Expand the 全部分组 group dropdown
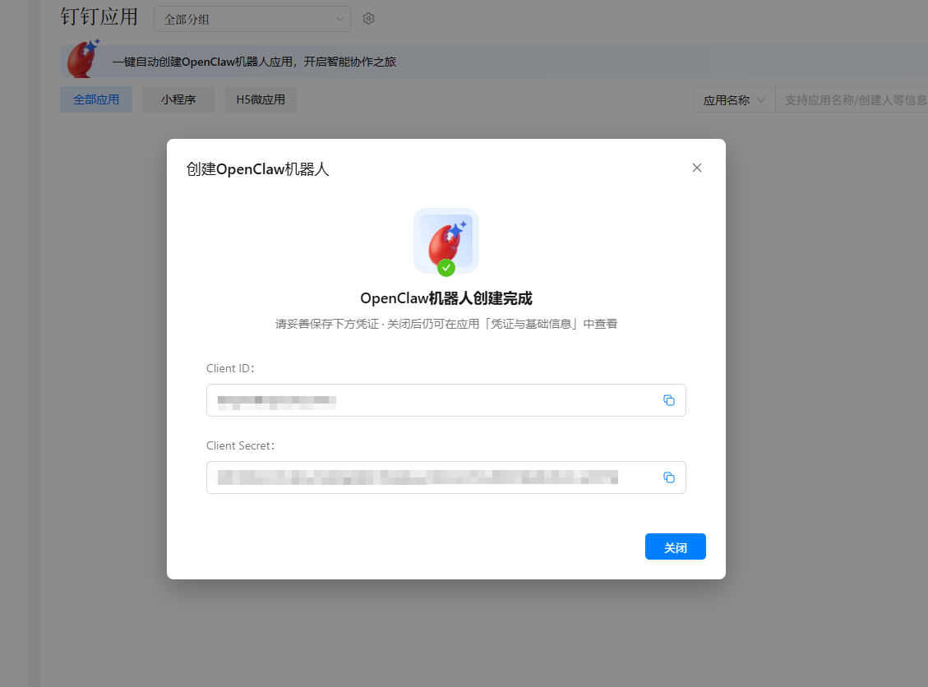Viewport: 928px width, 687px height. tap(252, 19)
